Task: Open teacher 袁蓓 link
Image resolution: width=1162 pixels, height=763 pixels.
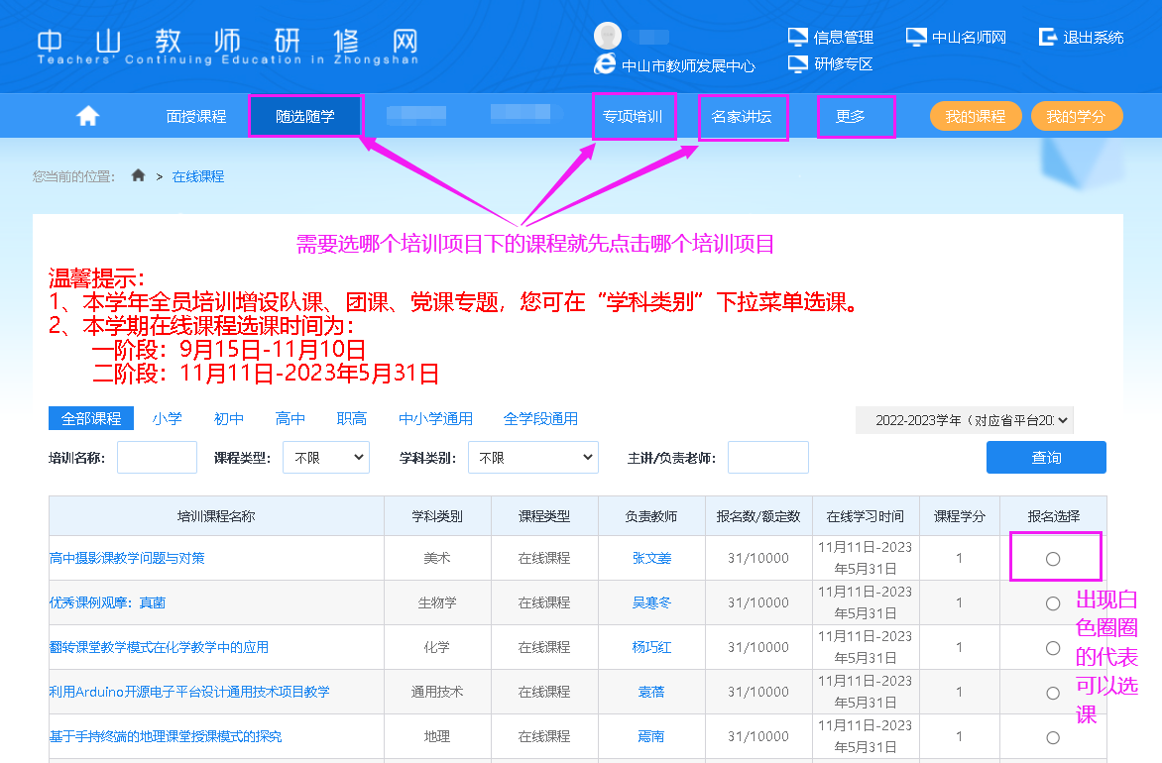Action: coord(651,692)
